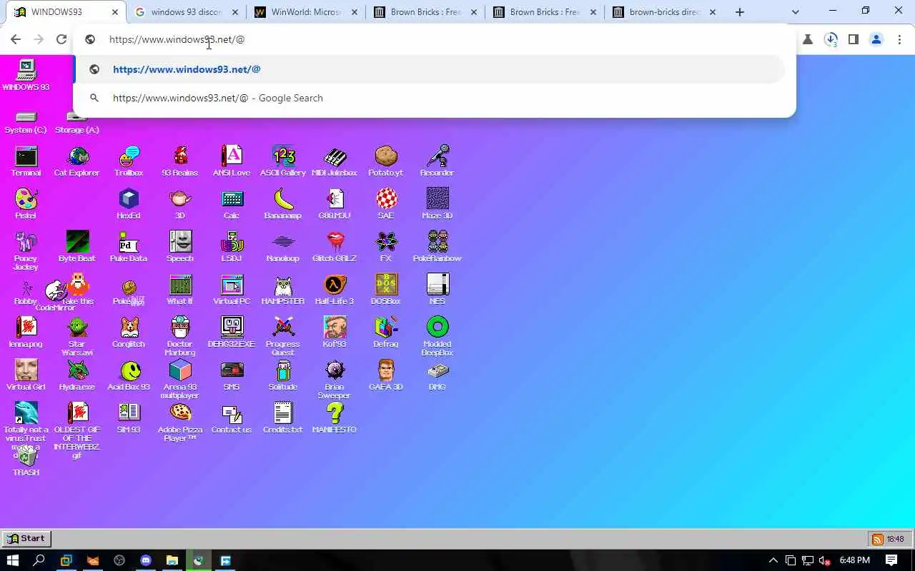Open System (C:) drive icon
The image size is (915, 571).
coord(26,122)
